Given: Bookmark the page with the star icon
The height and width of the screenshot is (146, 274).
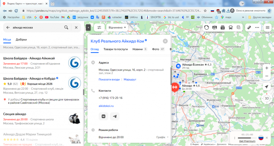Looking at the screenshot, I should [205, 11].
